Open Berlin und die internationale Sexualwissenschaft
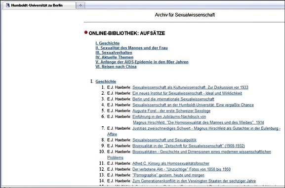Image resolution: width=285 pixels, height=188 pixels. pyautogui.click(x=173, y=99)
